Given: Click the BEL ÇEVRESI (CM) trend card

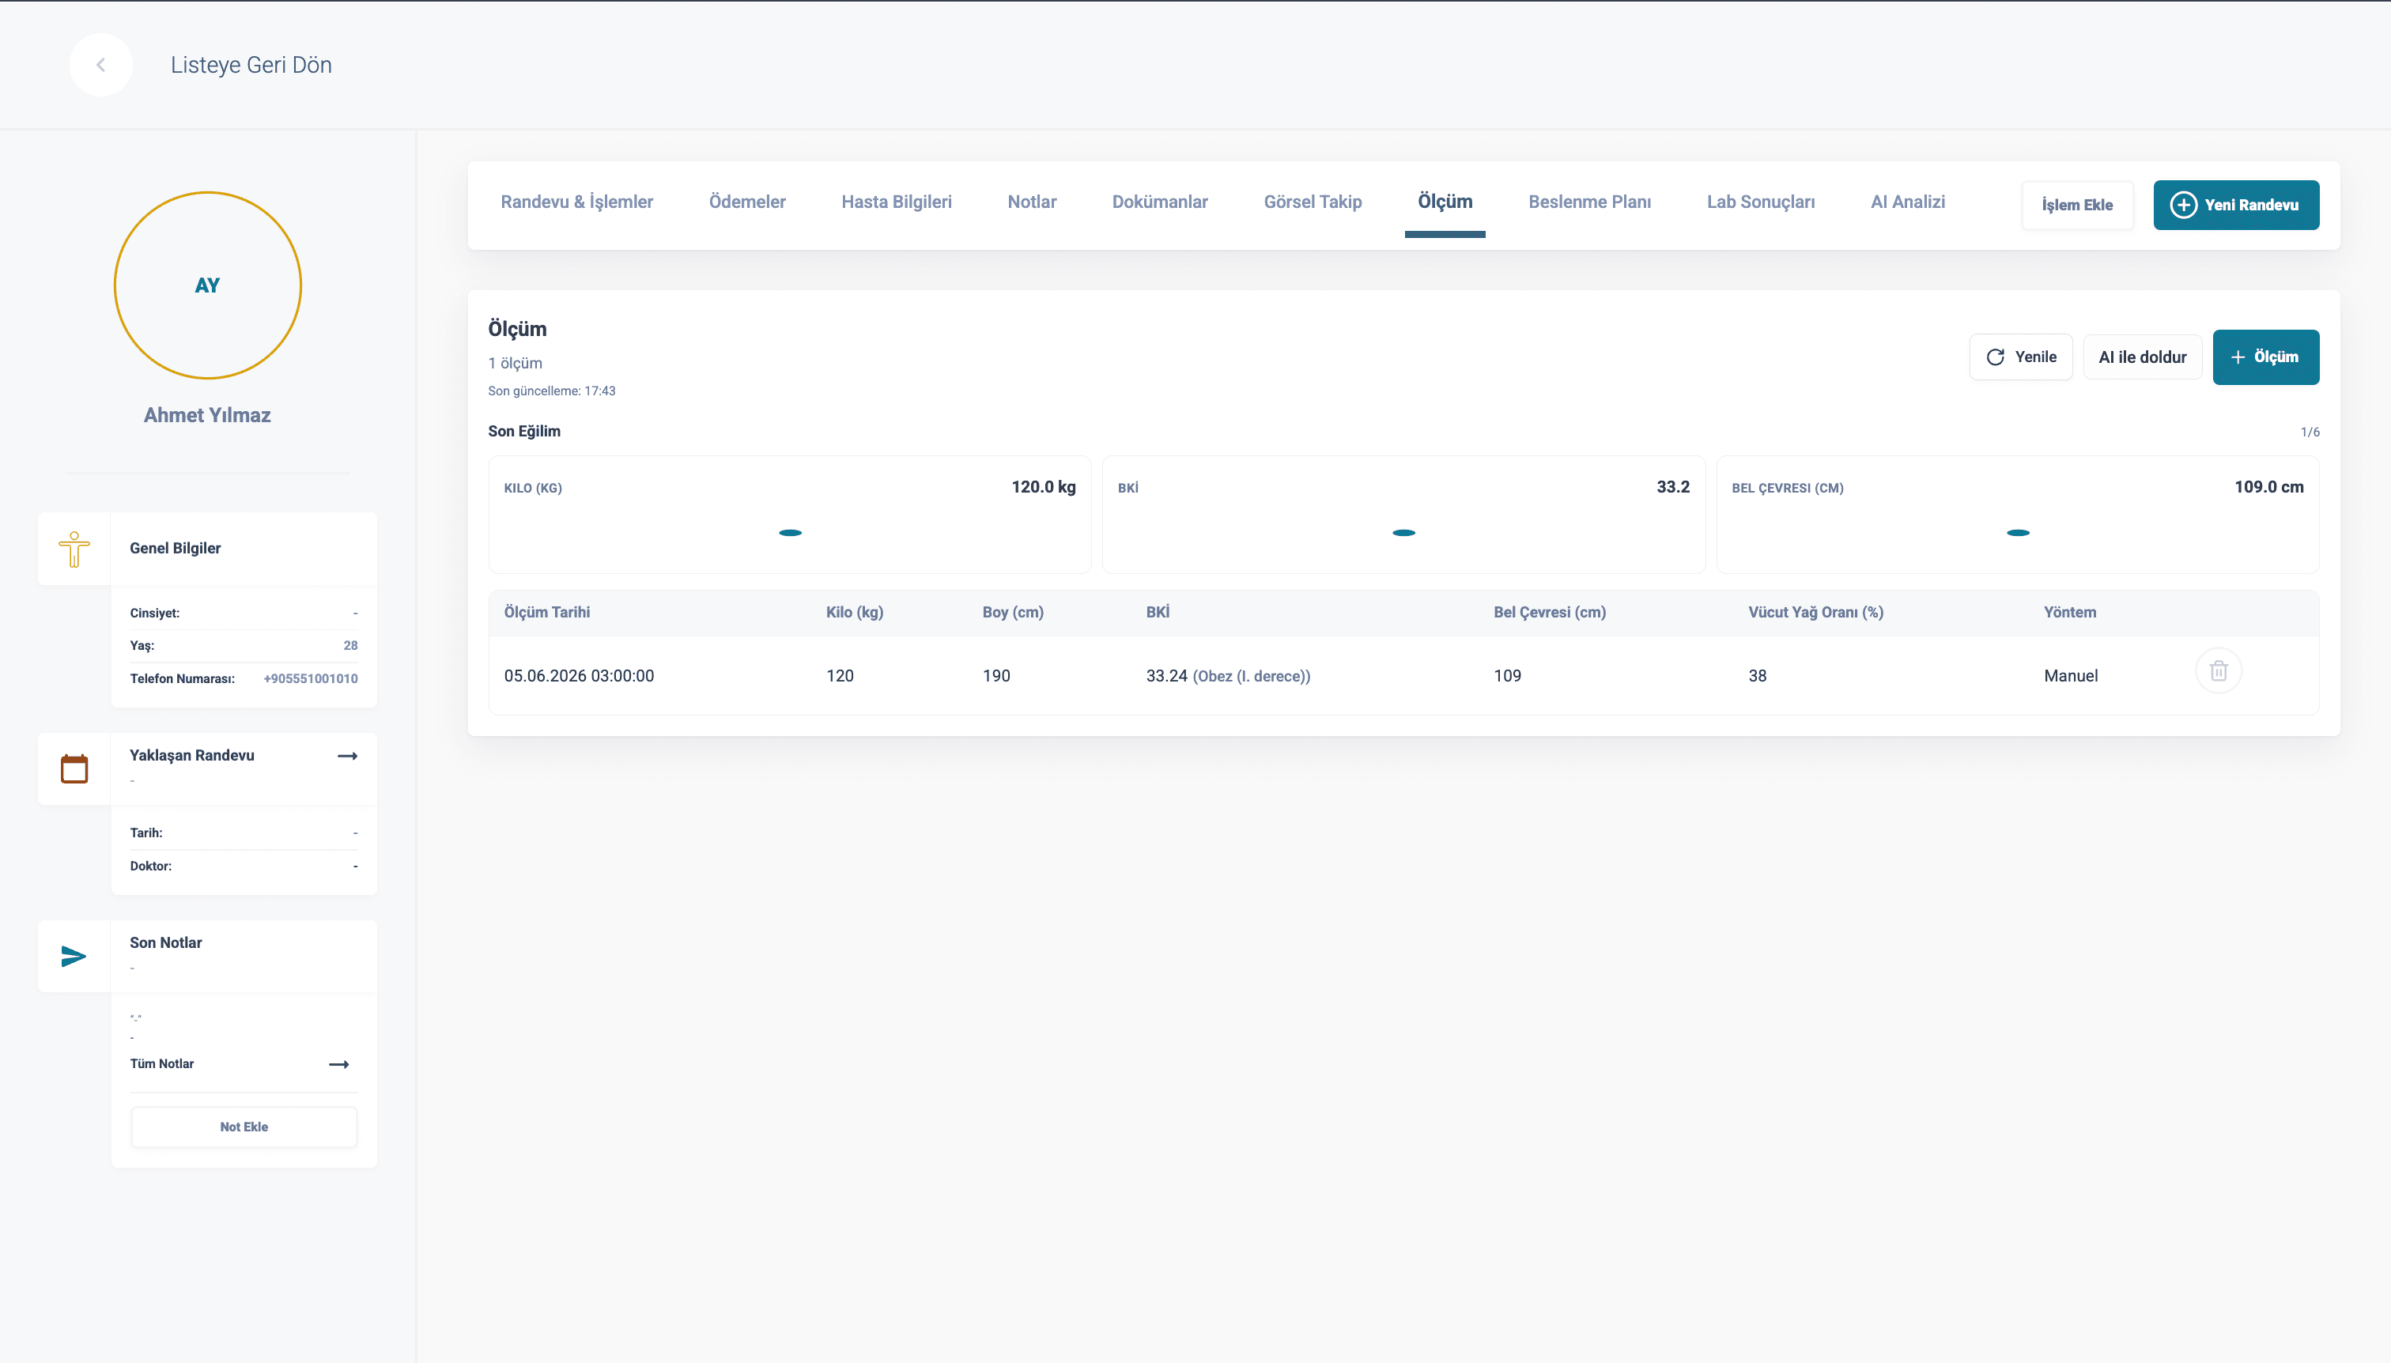Looking at the screenshot, I should point(2018,515).
